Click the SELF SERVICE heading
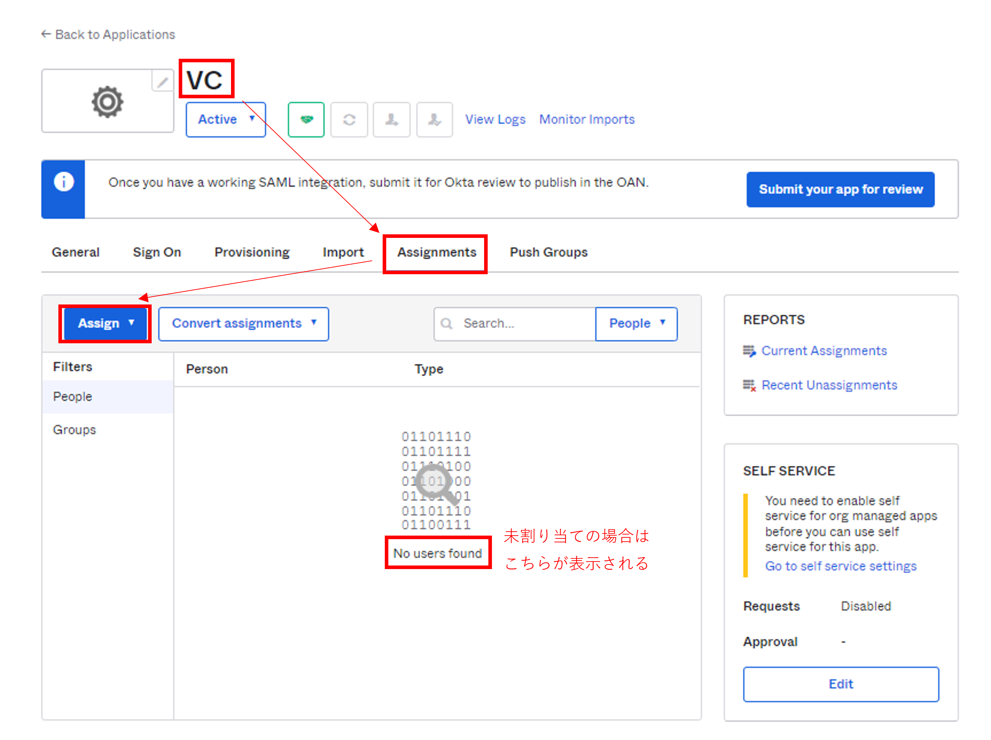The width and height of the screenshot is (991, 740). click(789, 471)
